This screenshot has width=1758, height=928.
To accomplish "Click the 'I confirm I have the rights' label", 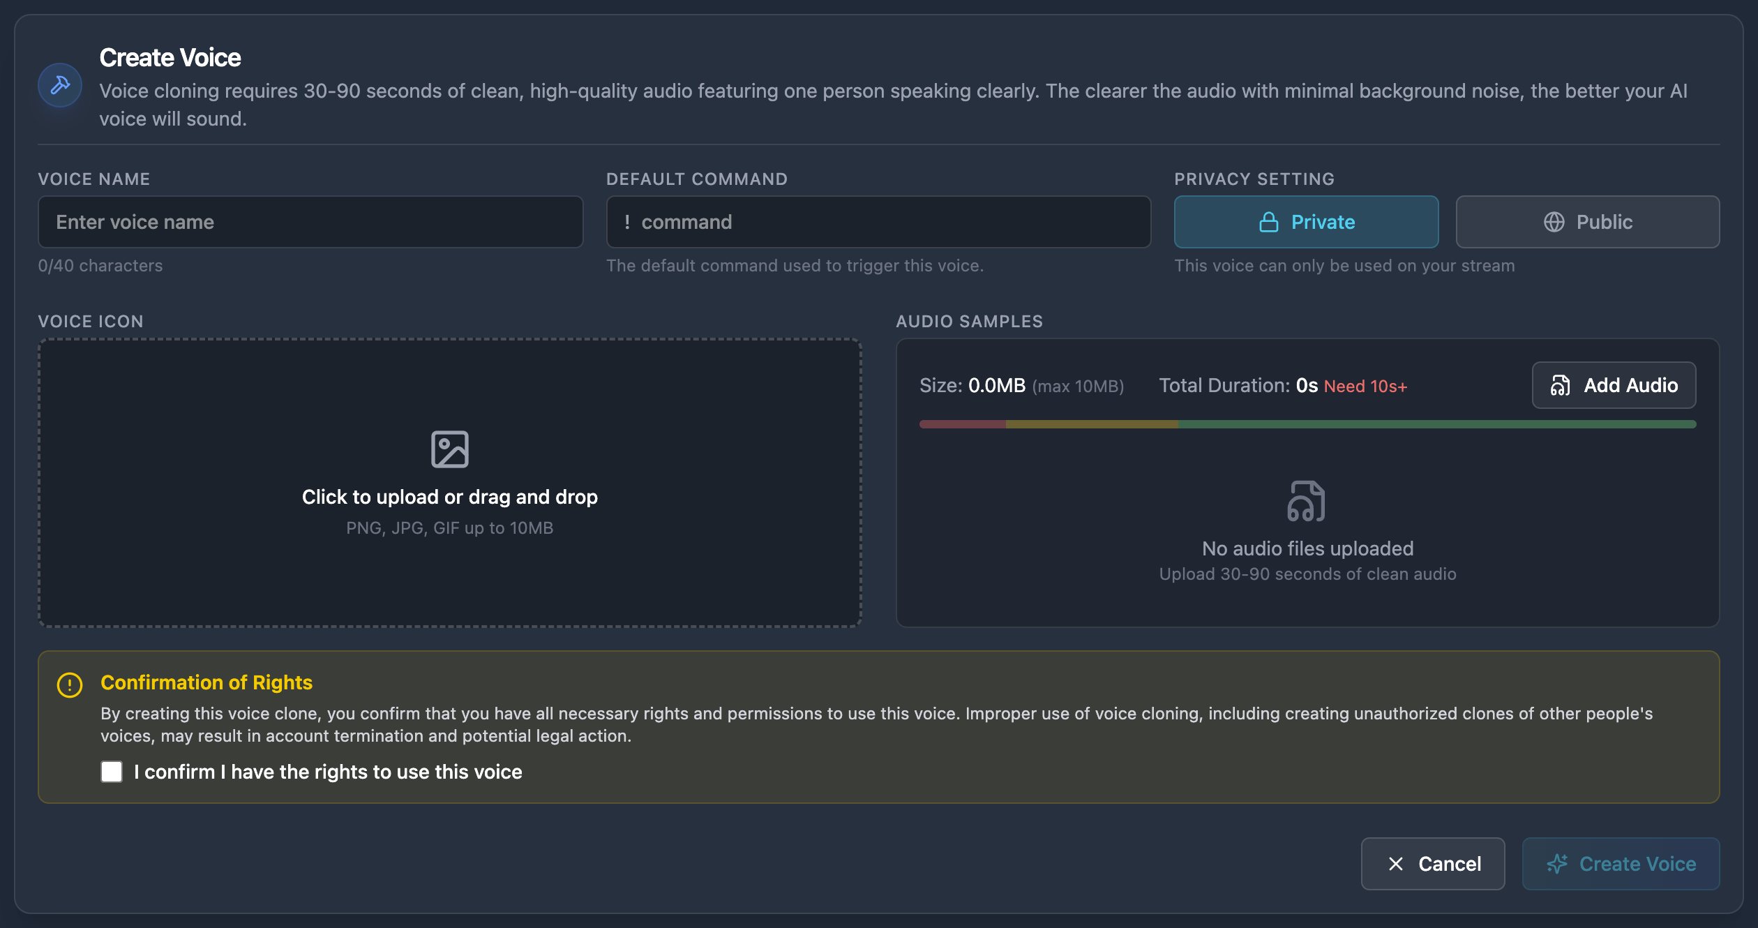I will click(x=328, y=772).
